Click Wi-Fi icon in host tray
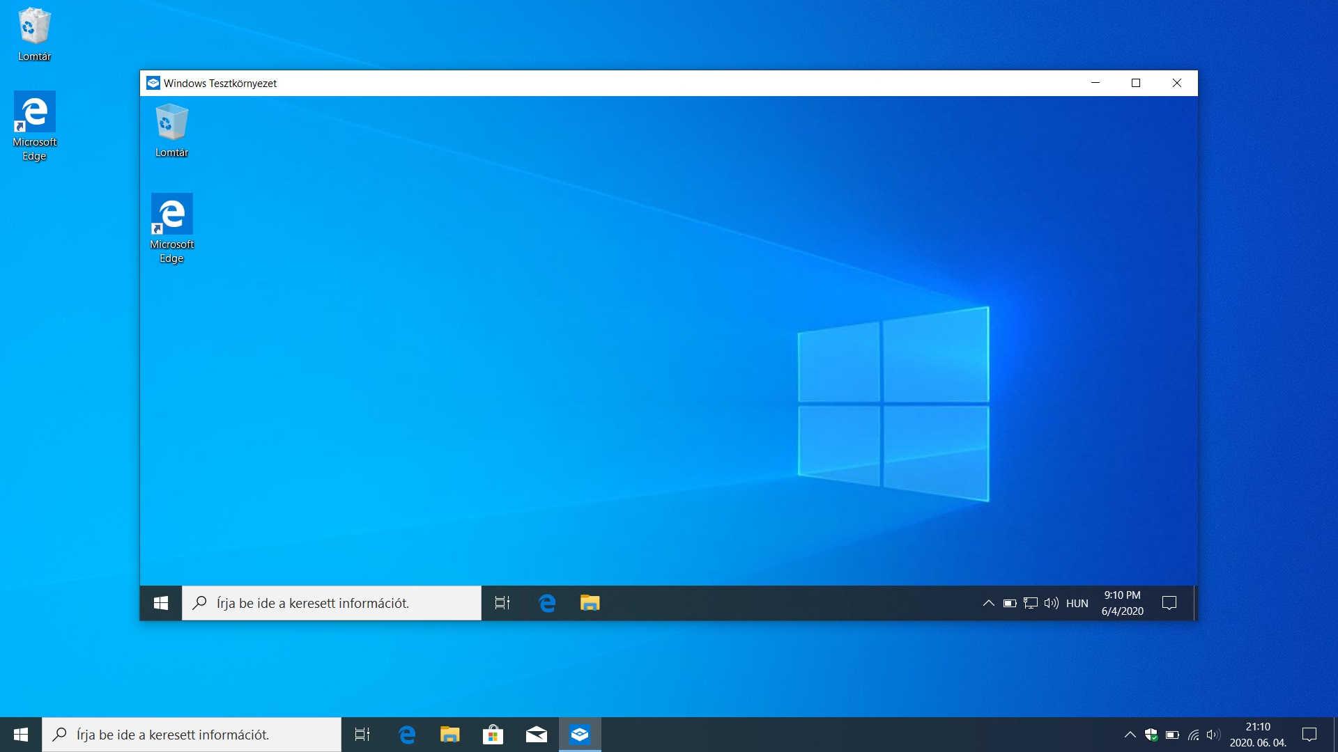 [1193, 735]
